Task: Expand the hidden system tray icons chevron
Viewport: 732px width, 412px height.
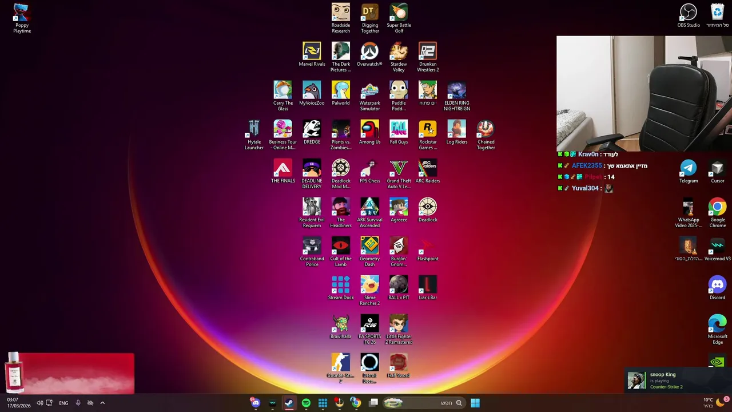Action: coord(102,403)
